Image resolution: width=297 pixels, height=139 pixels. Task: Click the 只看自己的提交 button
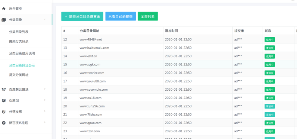coord(120,16)
